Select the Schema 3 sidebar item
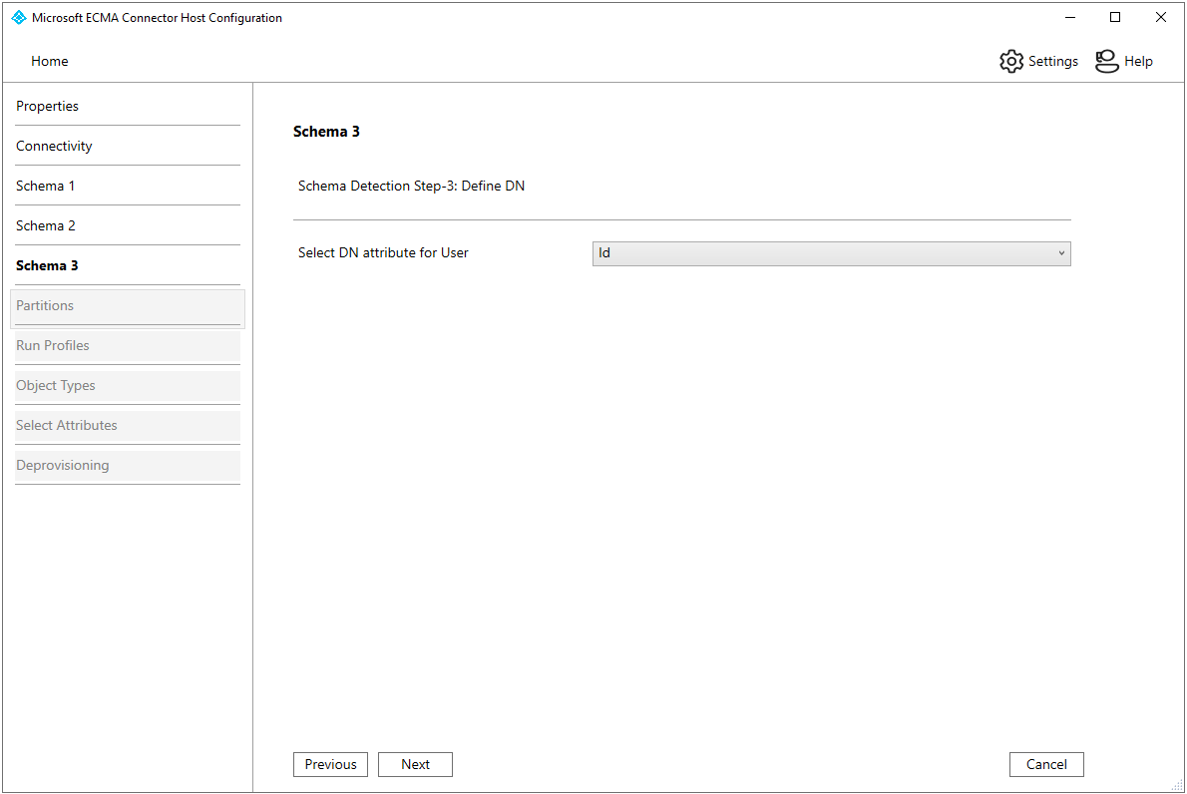 [x=47, y=265]
